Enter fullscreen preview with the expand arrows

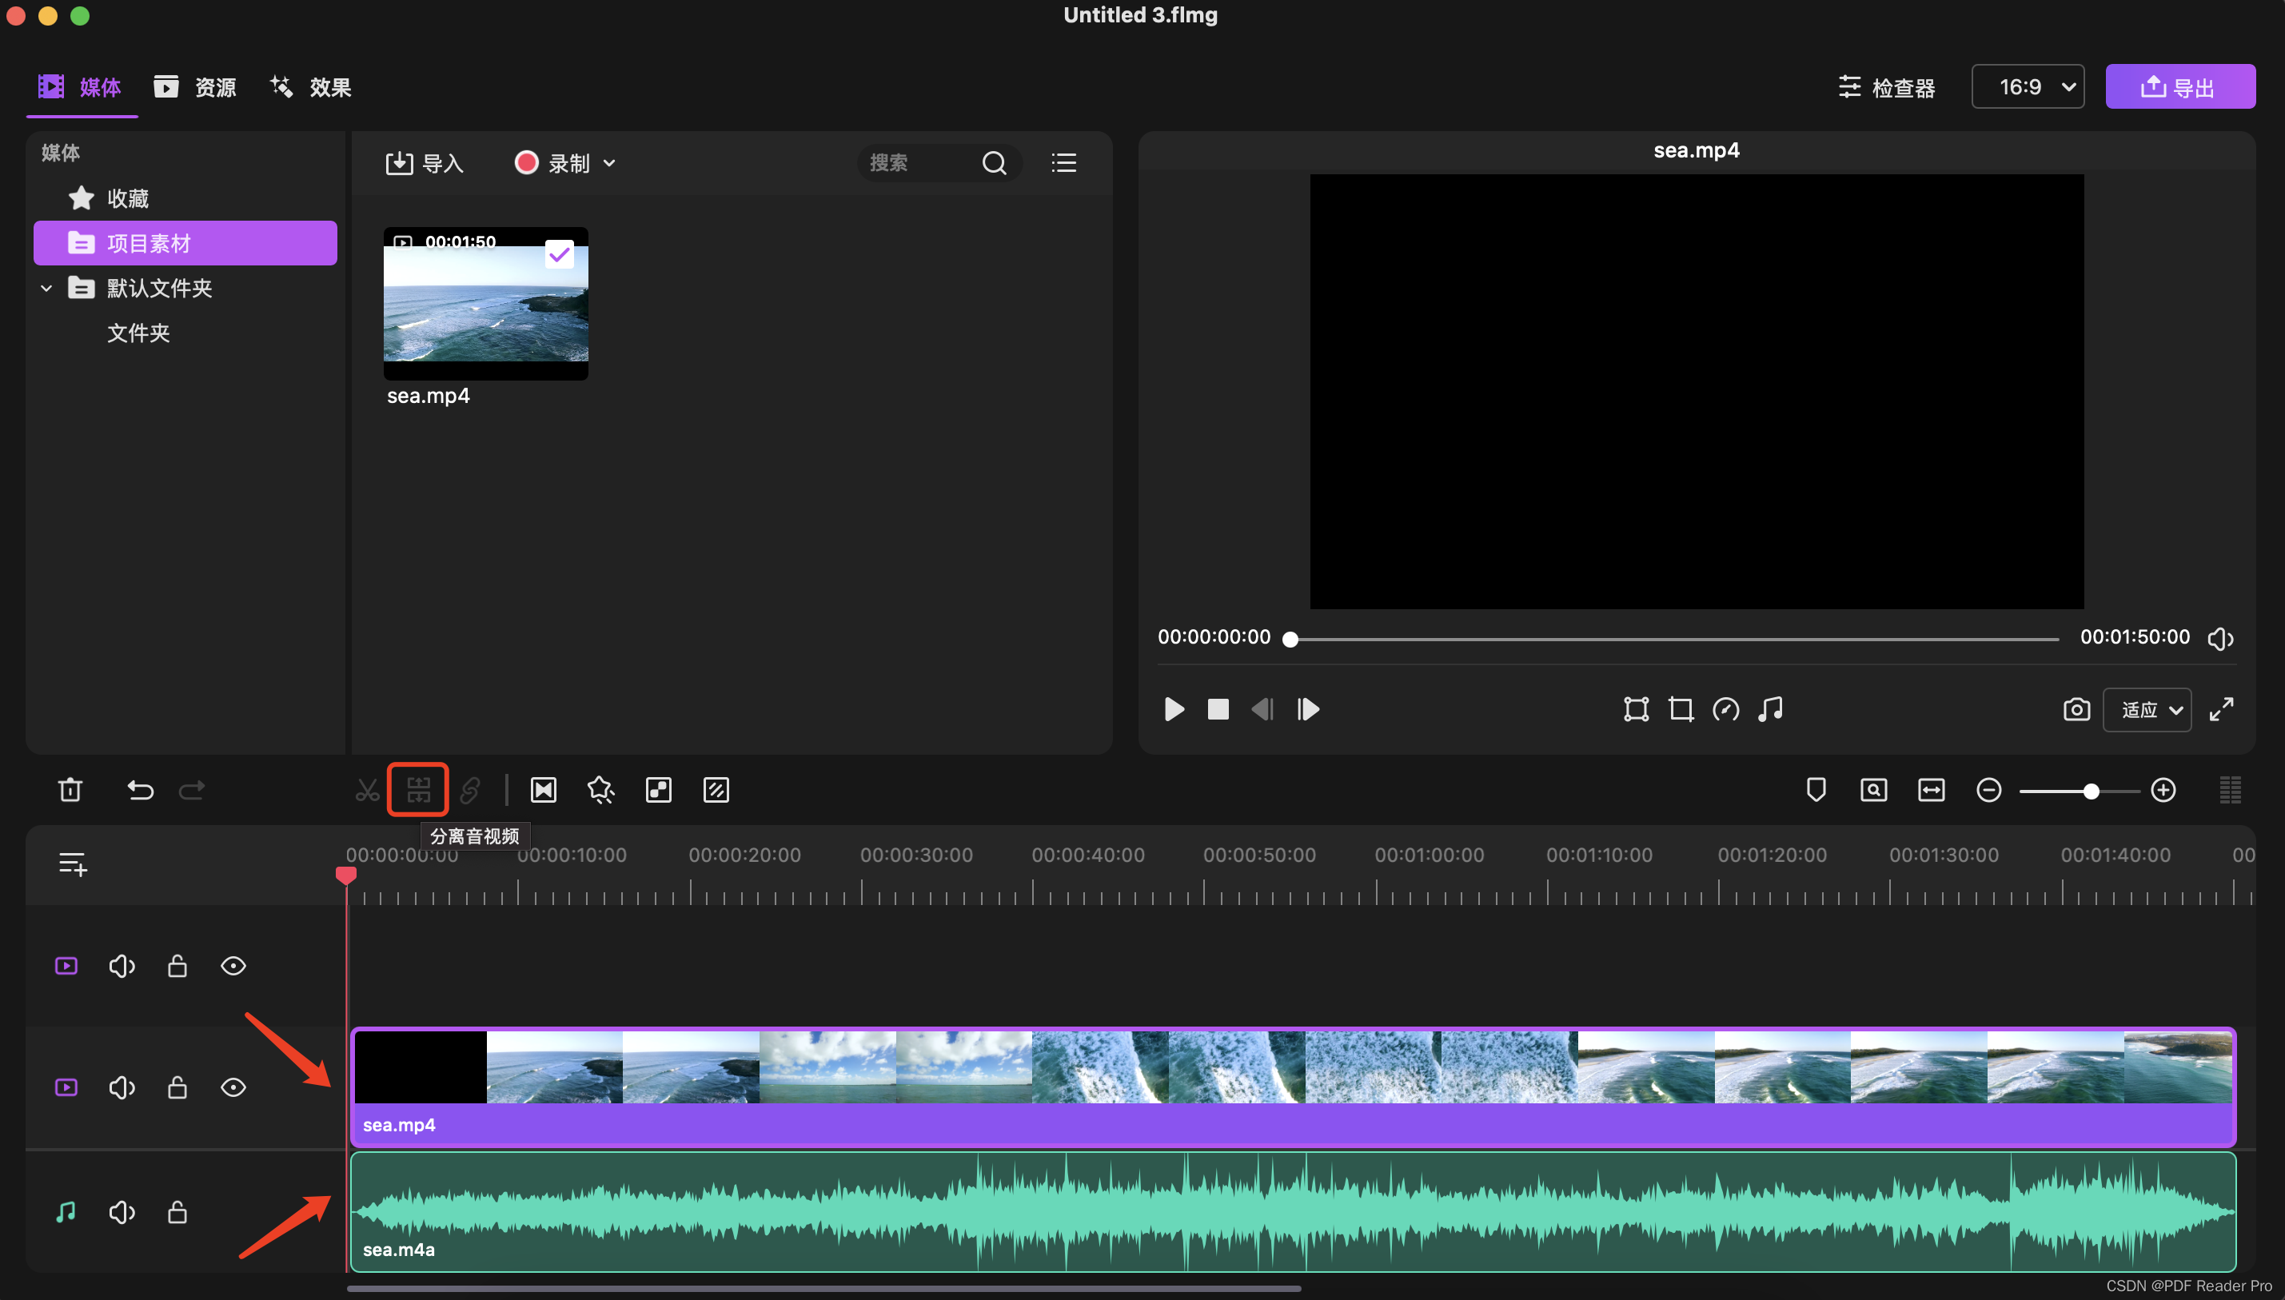click(2222, 710)
